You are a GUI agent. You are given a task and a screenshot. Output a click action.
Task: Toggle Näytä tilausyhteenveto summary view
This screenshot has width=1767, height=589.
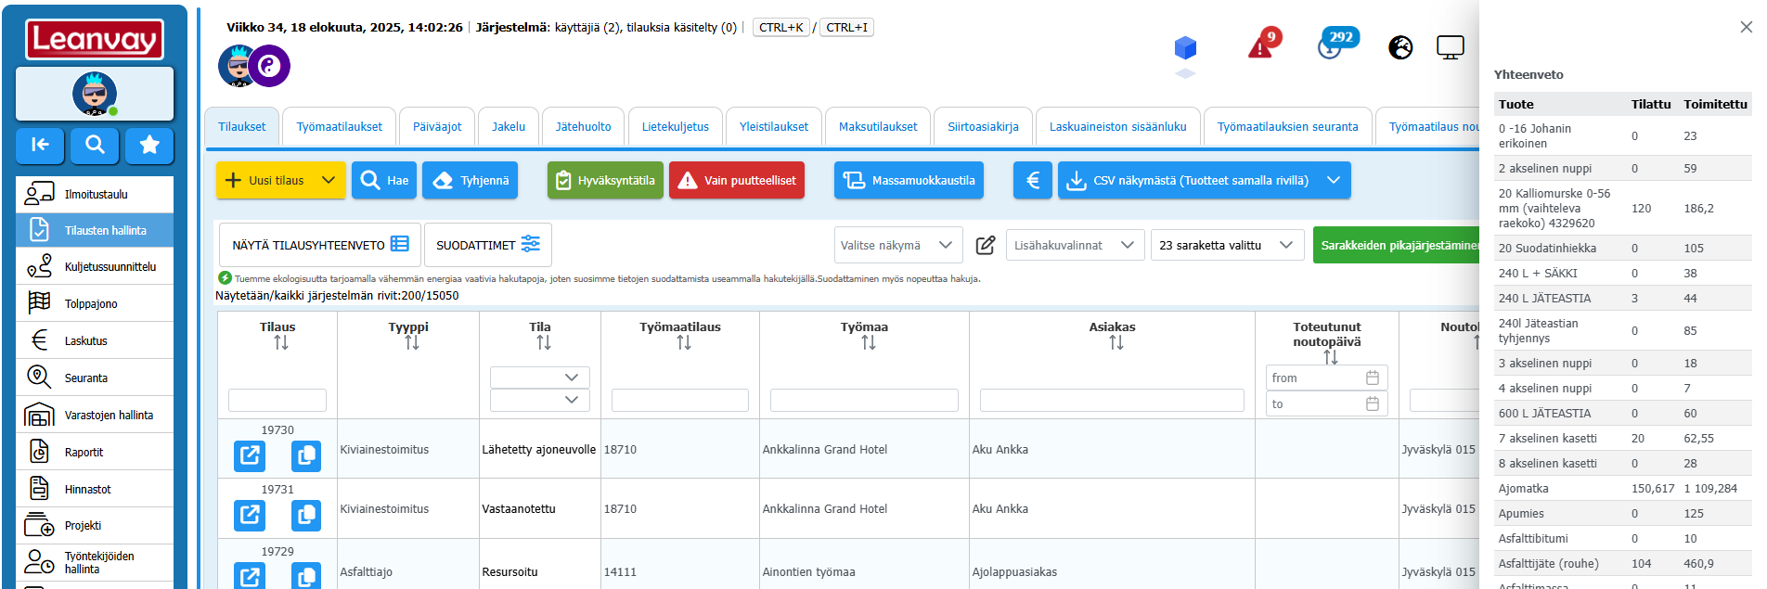(x=320, y=245)
